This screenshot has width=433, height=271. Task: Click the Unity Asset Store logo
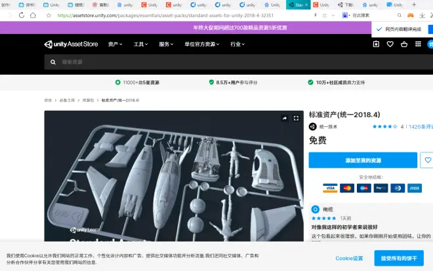click(x=71, y=44)
